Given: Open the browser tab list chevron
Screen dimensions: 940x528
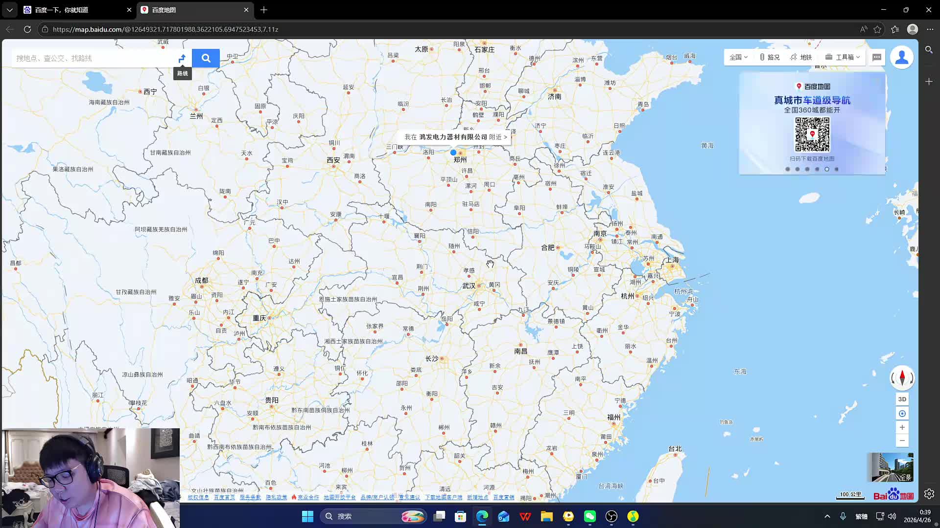Looking at the screenshot, I should [9, 10].
